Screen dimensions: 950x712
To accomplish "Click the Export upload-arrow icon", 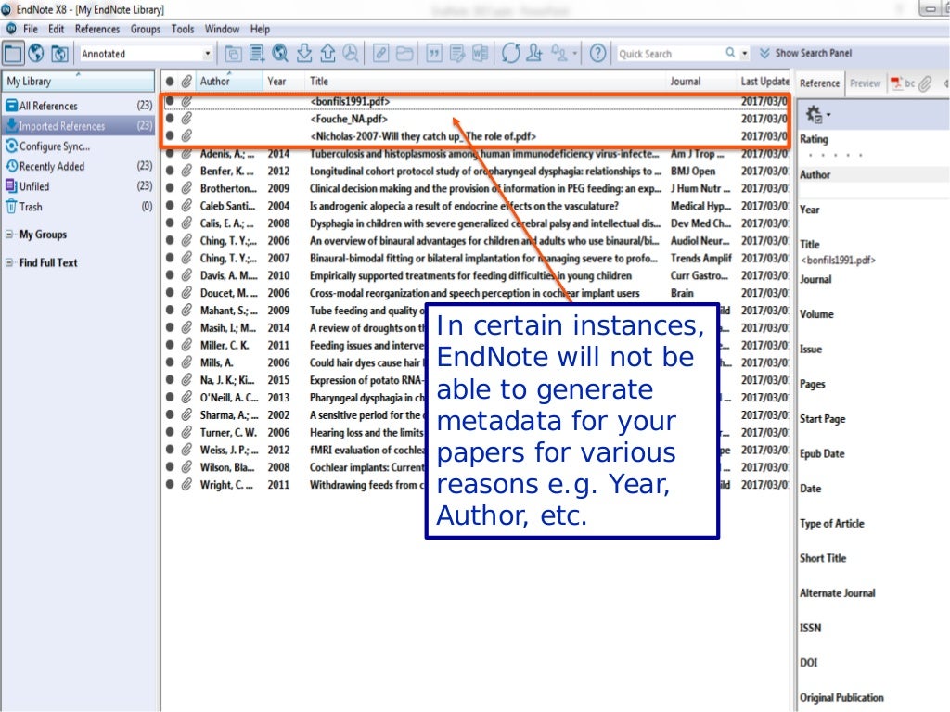I will click(327, 54).
